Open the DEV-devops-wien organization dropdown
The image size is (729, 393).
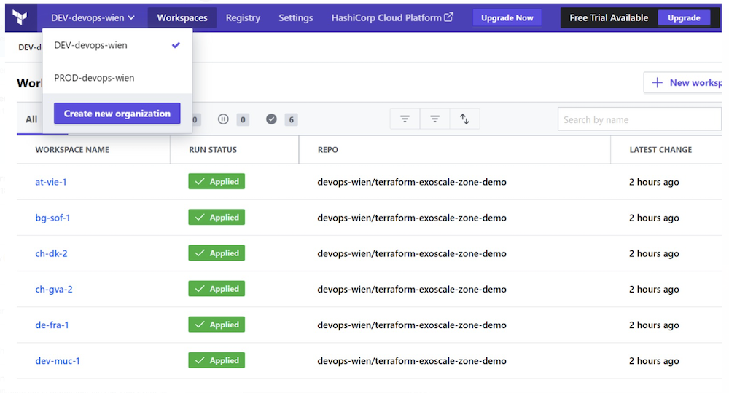pos(93,17)
